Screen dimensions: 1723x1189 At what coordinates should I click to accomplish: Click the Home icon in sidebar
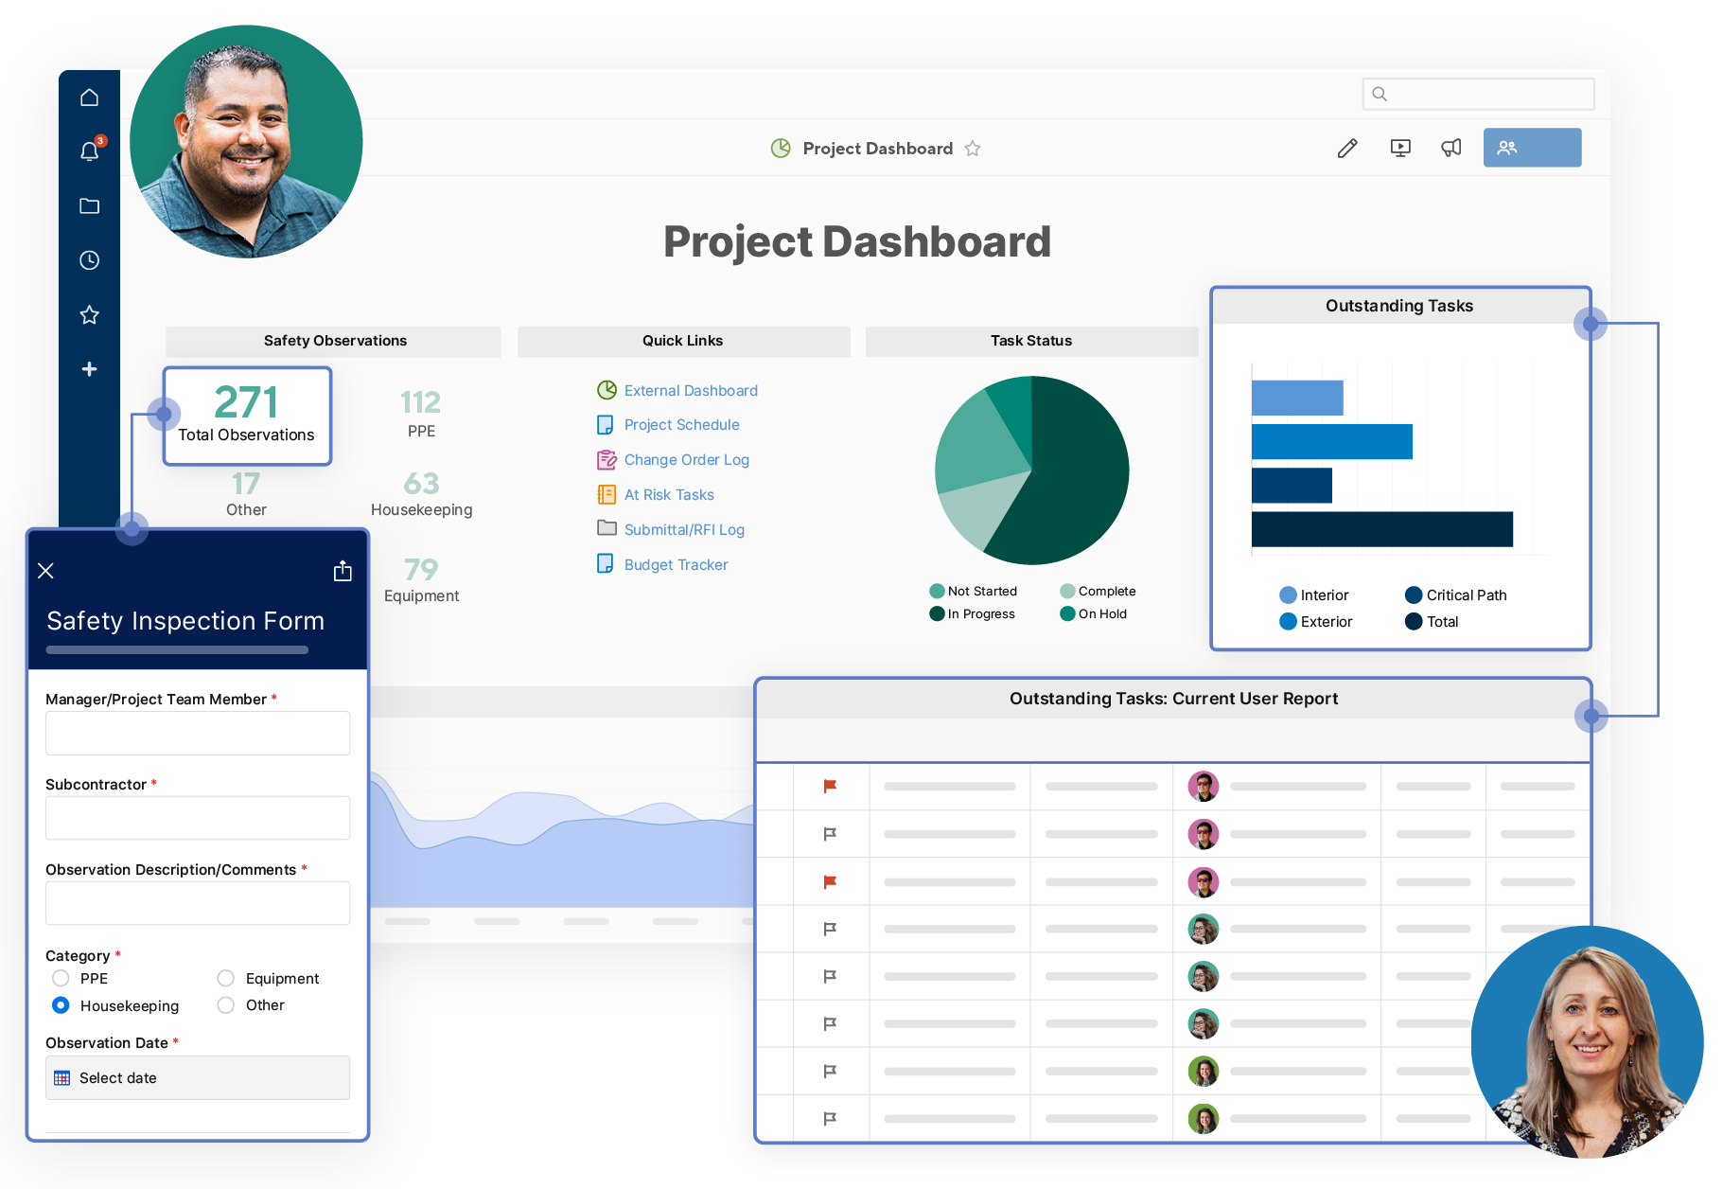click(89, 98)
